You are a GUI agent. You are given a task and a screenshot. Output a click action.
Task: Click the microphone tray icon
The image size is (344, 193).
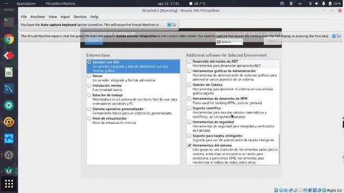click(x=324, y=4)
